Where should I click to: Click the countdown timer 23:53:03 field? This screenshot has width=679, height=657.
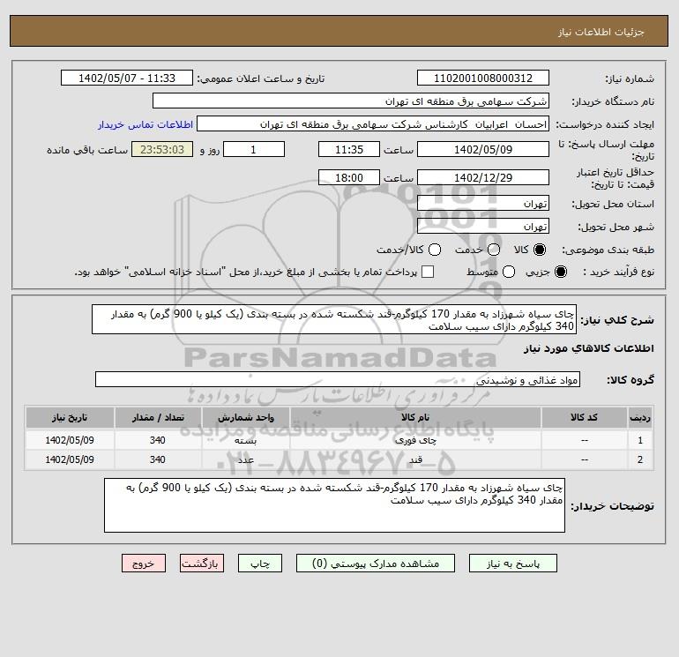[x=162, y=149]
